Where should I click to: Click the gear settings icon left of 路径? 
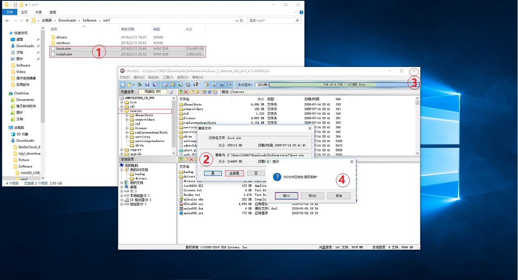209,92
